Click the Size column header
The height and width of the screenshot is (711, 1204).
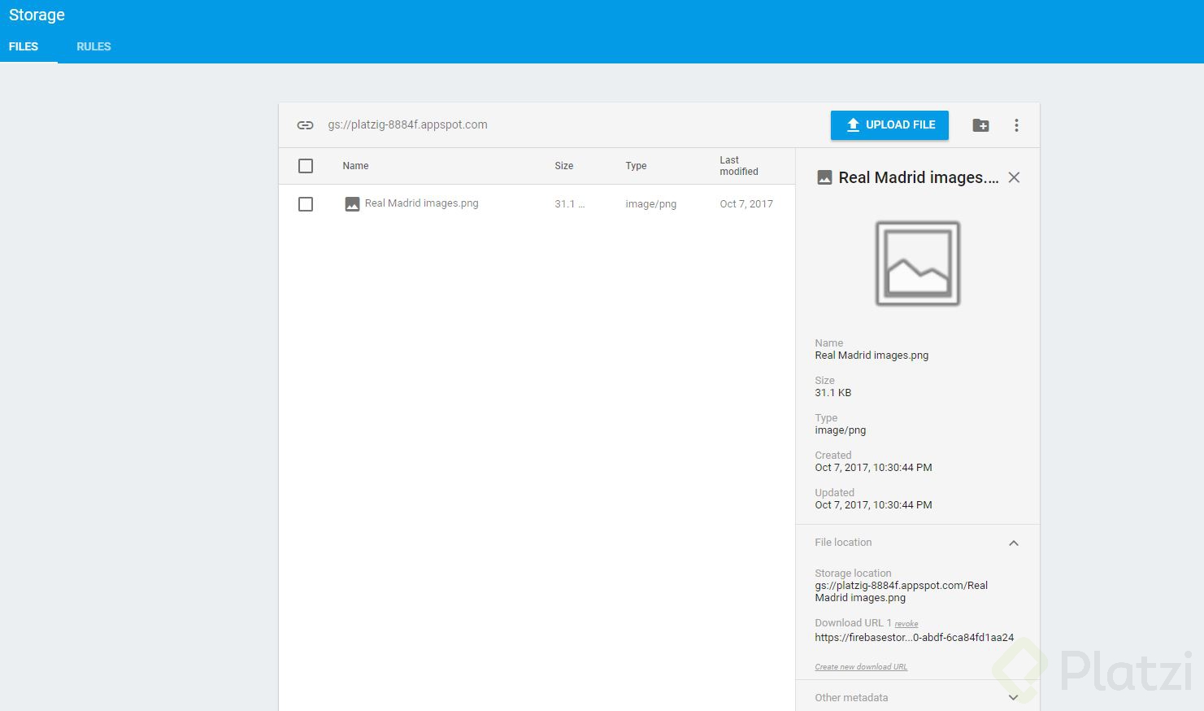click(564, 166)
